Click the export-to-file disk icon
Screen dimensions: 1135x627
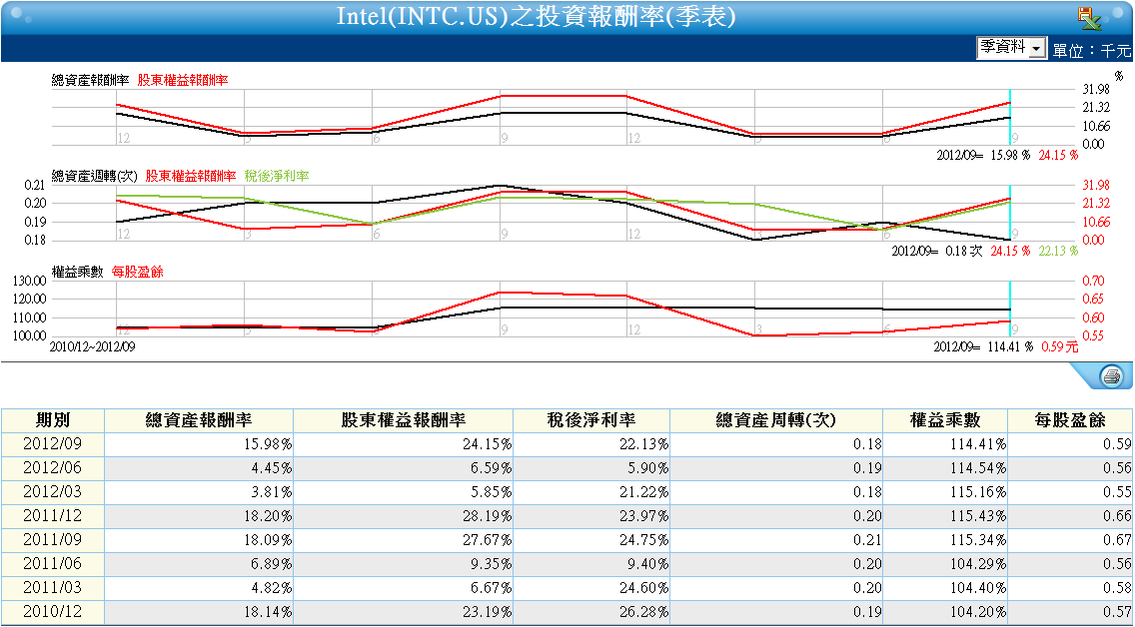click(1089, 18)
